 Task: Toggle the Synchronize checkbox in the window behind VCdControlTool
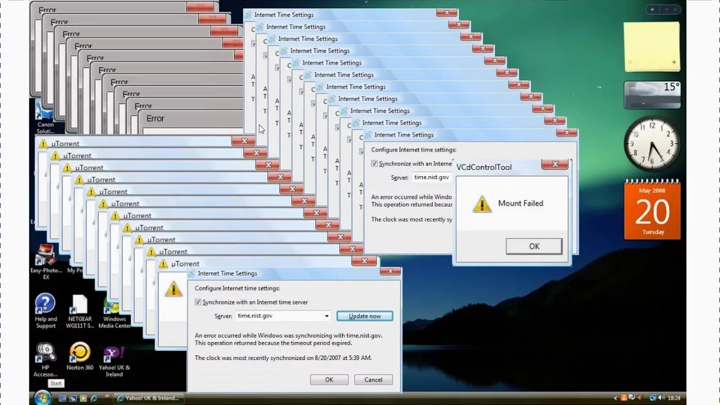375,164
